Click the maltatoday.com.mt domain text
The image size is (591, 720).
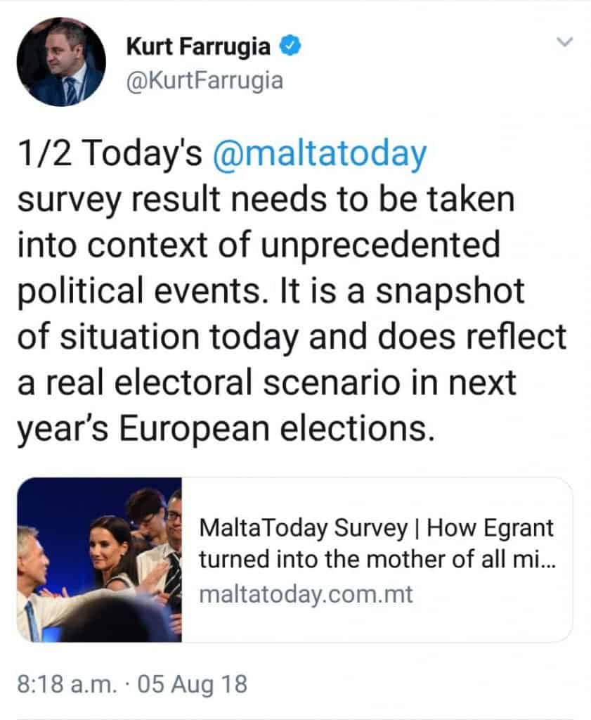pyautogui.click(x=306, y=595)
